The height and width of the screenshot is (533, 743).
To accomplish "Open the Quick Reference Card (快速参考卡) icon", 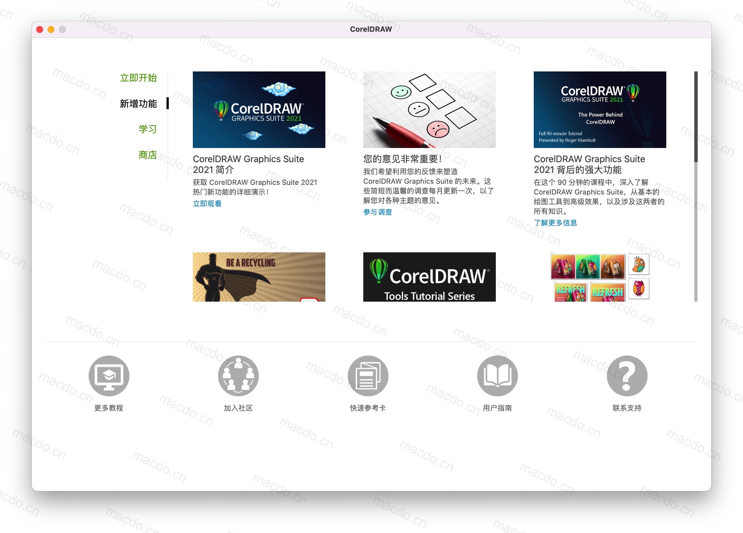I will click(x=368, y=376).
